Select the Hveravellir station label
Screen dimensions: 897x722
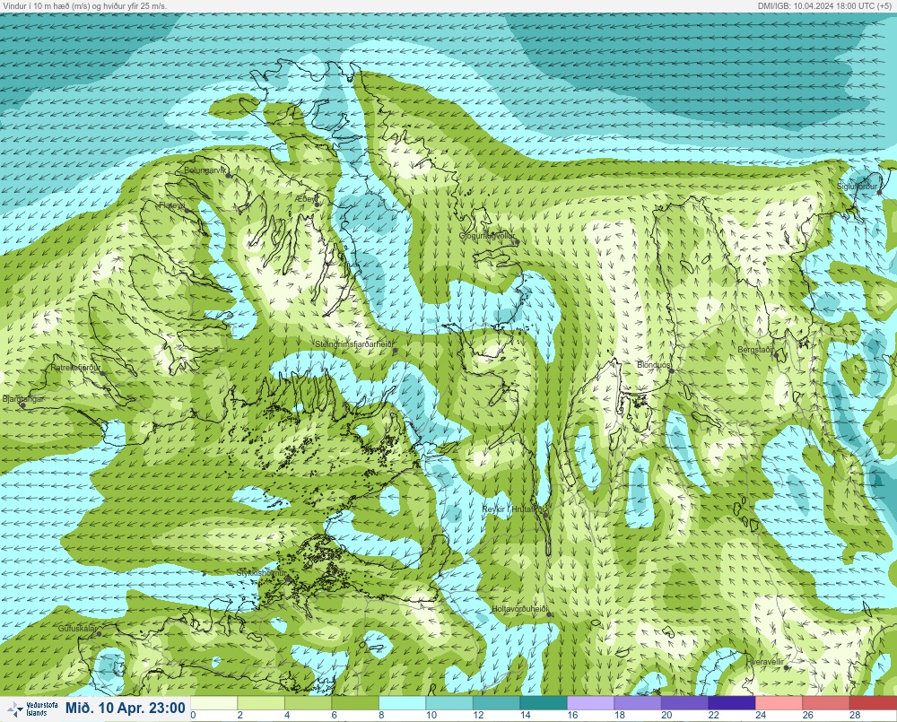[x=765, y=662]
